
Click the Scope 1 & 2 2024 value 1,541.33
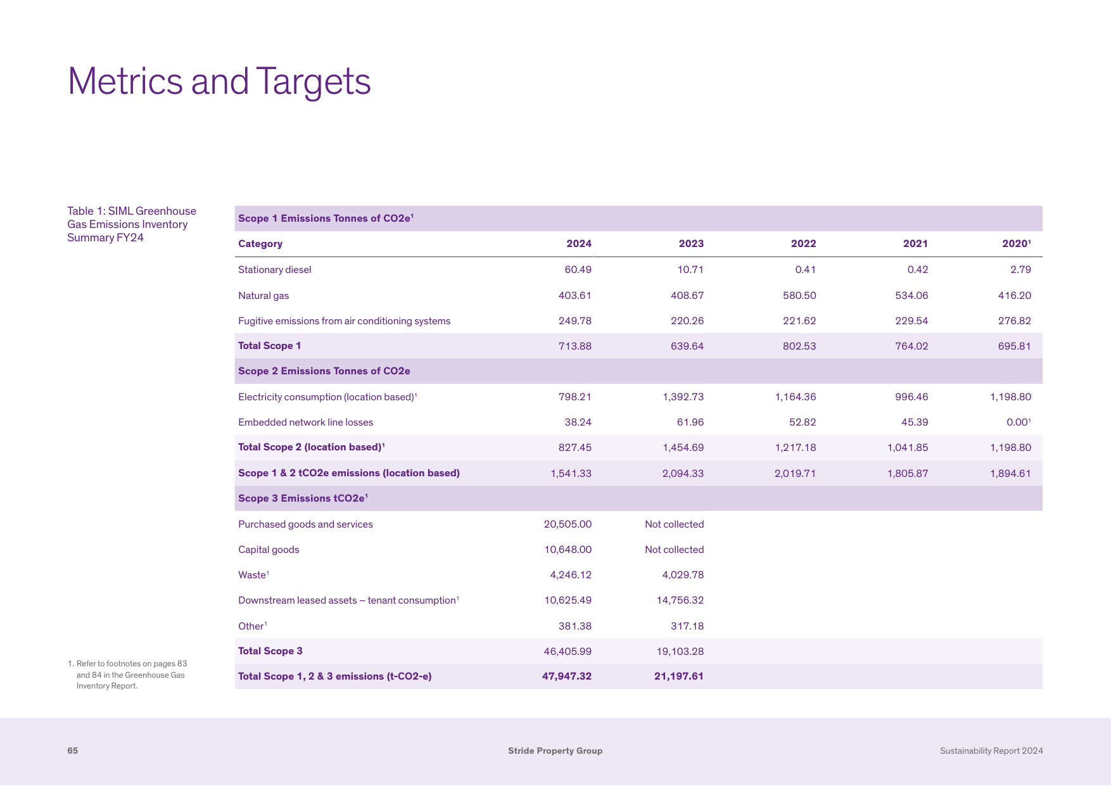pyautogui.click(x=571, y=474)
